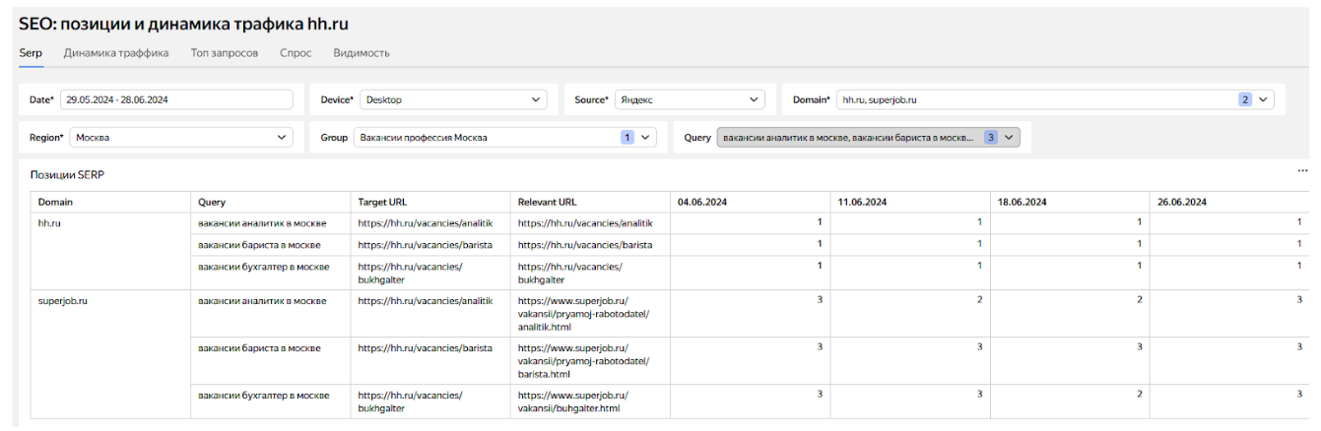Click the Domain selection count badge
Viewport: 1321px width, 431px height.
coord(1245,99)
